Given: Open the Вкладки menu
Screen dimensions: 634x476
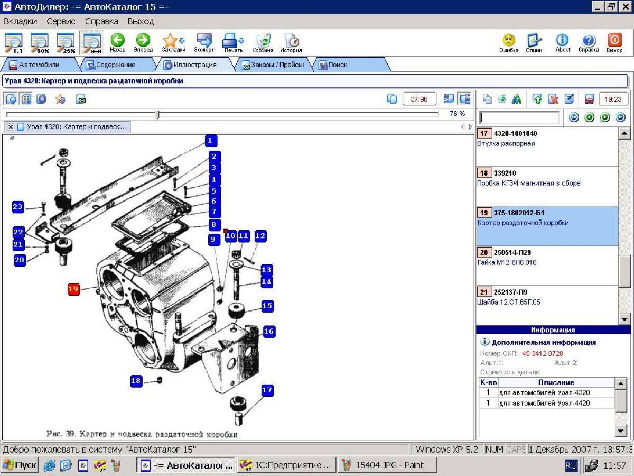Looking at the screenshot, I should (x=21, y=22).
